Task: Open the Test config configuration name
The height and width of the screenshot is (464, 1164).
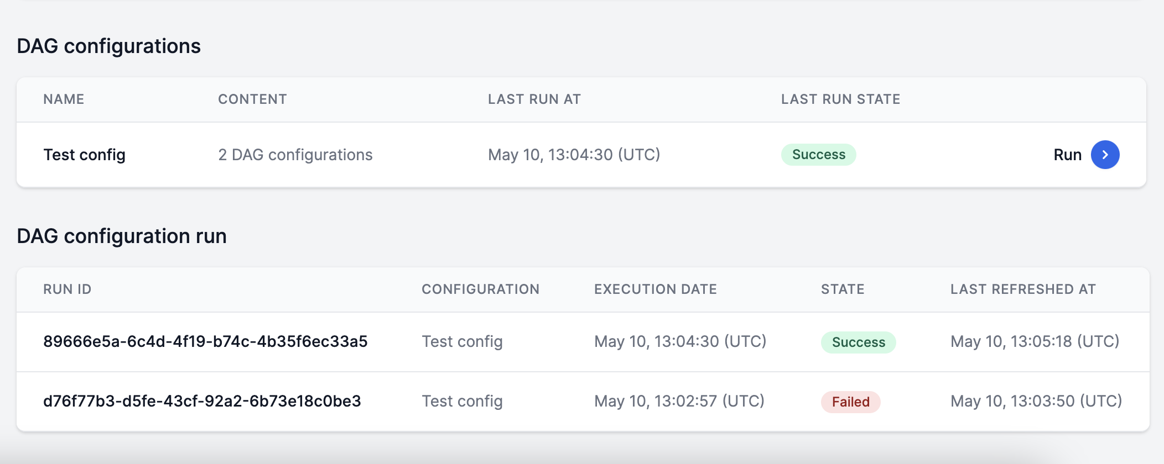Action: click(x=85, y=155)
